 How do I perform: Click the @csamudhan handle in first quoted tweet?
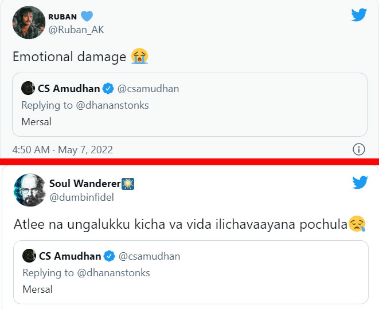coord(148,89)
